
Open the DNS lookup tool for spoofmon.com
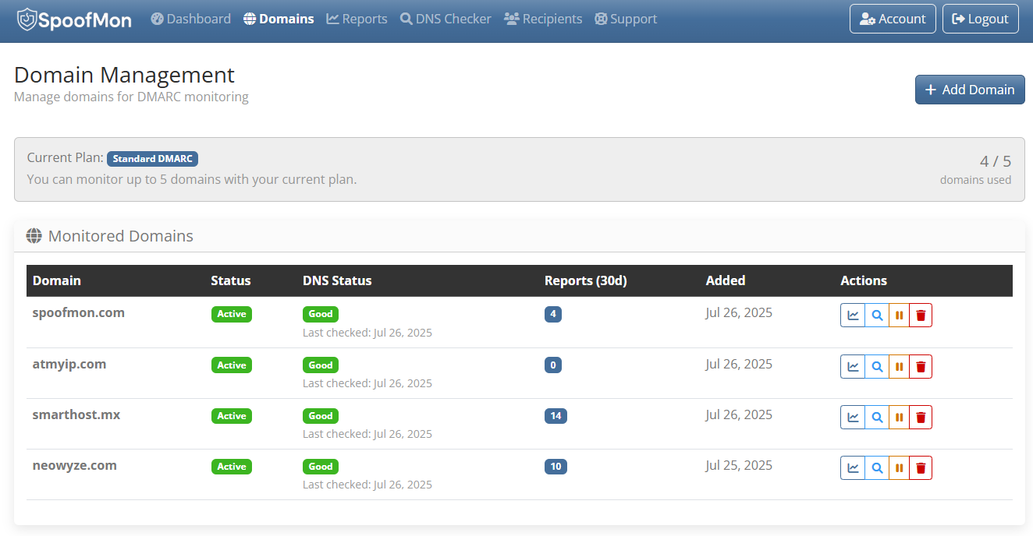pyautogui.click(x=875, y=315)
